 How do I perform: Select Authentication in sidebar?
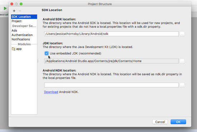(x=22, y=35)
